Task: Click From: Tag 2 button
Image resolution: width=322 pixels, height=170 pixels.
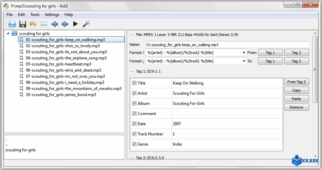Action: (x=297, y=53)
